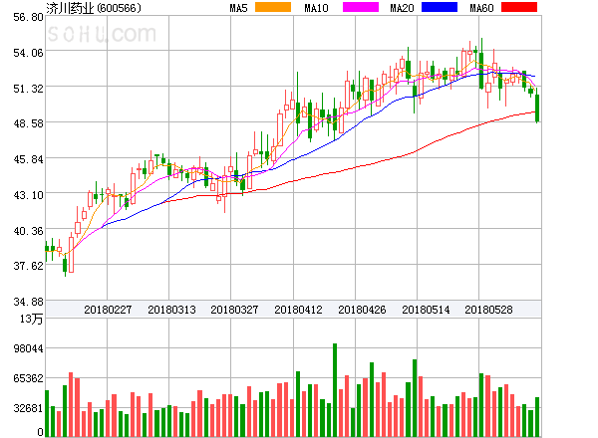598x438 pixels.
Task: Click the MA60 legend label
Action: [481, 8]
